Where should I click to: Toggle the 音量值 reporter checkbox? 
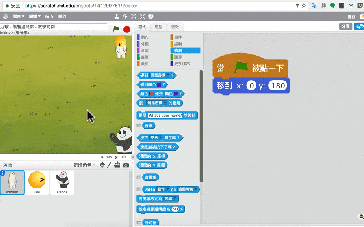(139, 177)
